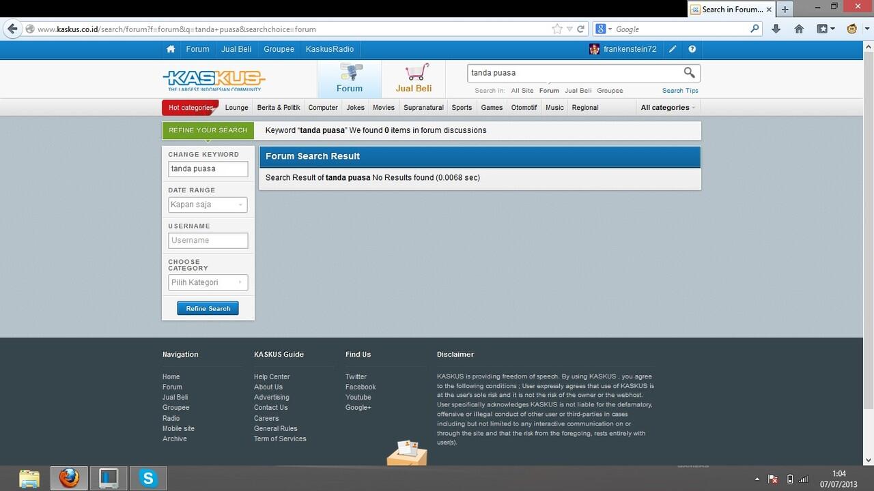The image size is (874, 491).
Task: Click the Kaskus home icon in top bar
Action: click(171, 49)
